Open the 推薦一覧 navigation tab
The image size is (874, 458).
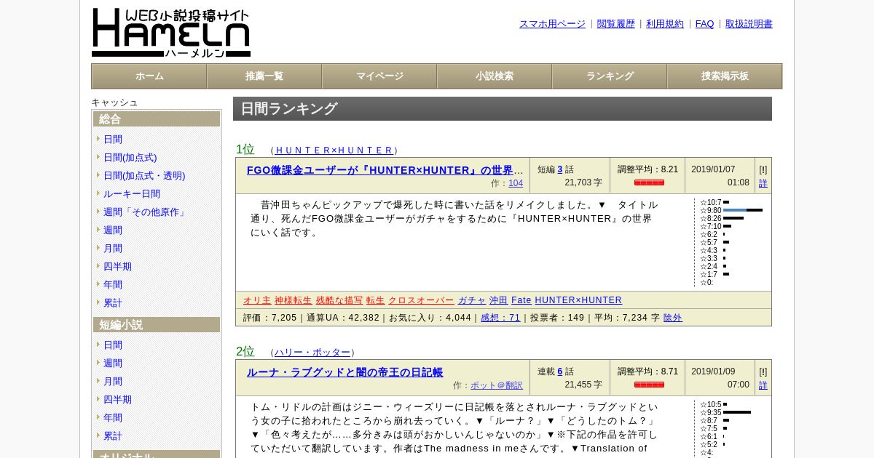point(264,76)
